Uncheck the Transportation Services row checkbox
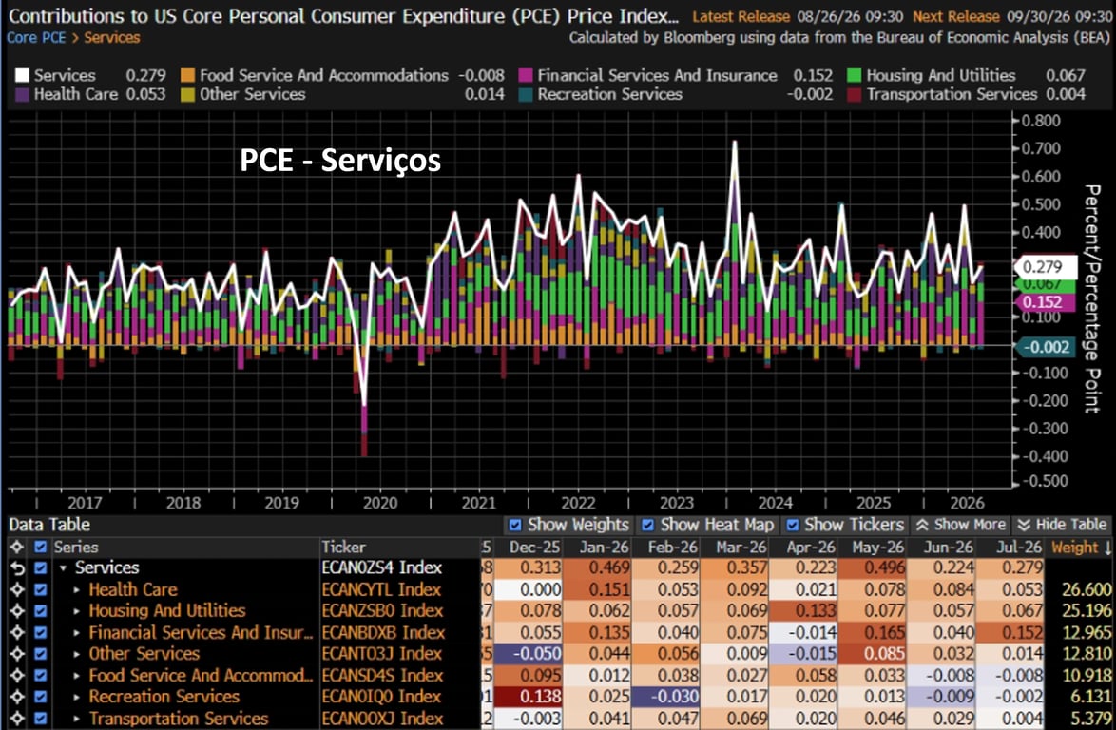 click(41, 719)
